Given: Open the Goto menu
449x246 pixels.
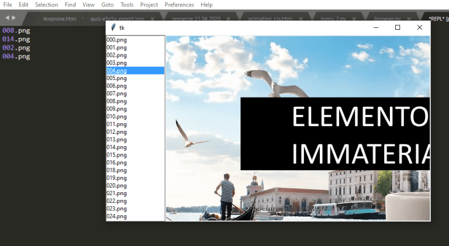Looking at the screenshot, I should (108, 5).
